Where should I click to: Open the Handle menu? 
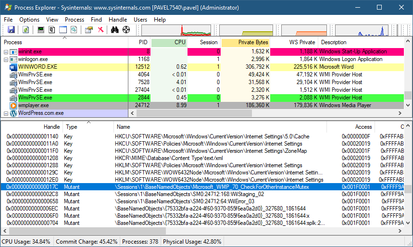point(118,20)
